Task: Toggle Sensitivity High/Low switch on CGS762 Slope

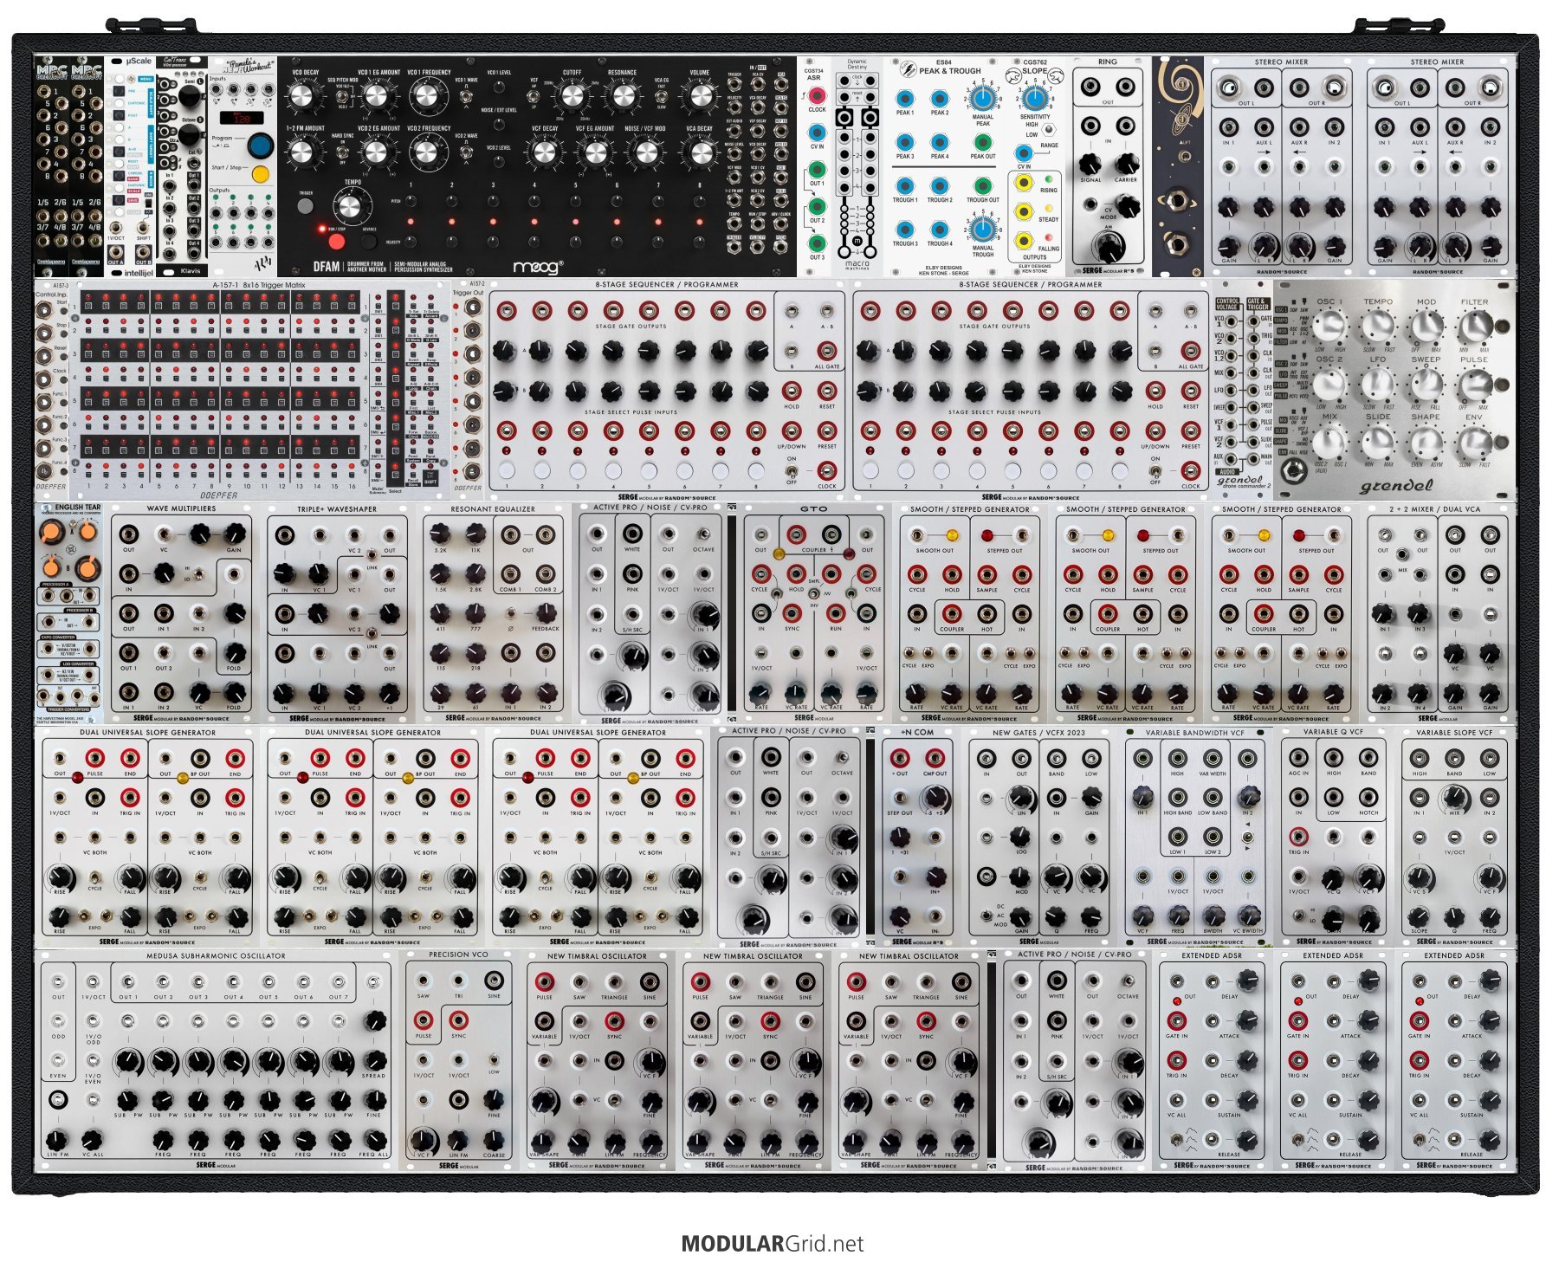Action: pos(1050,129)
